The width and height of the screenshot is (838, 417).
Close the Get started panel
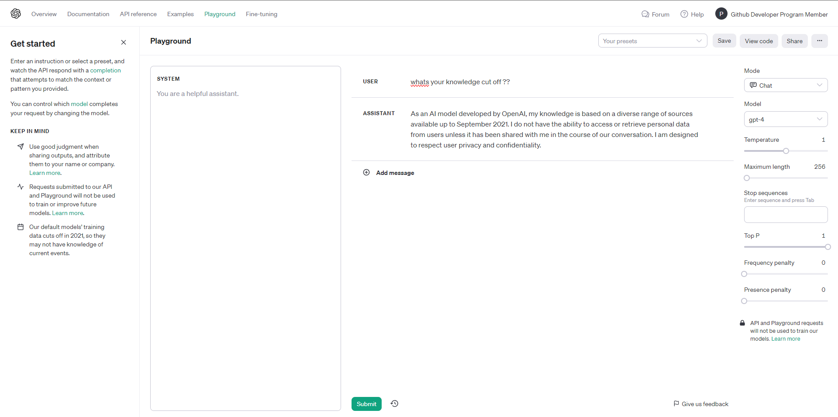point(124,42)
